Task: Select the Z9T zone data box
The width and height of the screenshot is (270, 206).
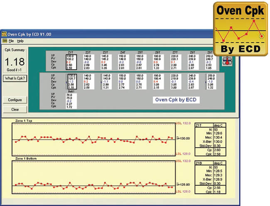Action: [211, 62]
